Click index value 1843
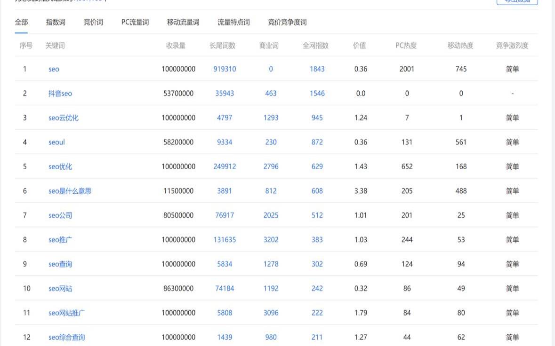 tap(317, 69)
